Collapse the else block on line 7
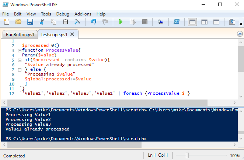This screenshot has height=160, width=244. click(20, 70)
